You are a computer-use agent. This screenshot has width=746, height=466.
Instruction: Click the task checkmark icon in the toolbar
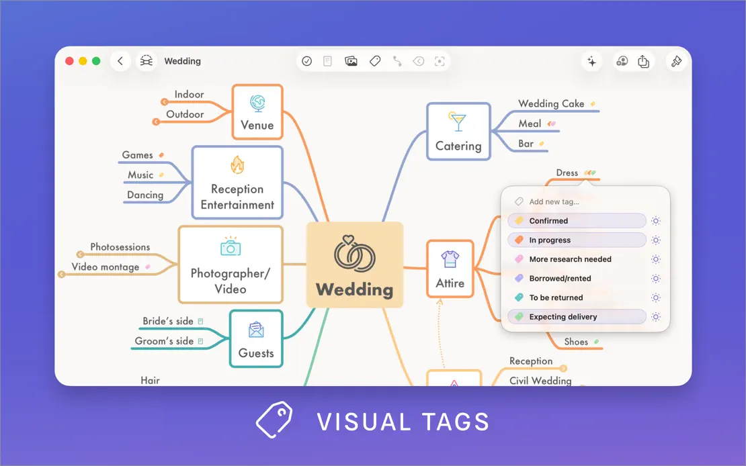[x=307, y=61]
